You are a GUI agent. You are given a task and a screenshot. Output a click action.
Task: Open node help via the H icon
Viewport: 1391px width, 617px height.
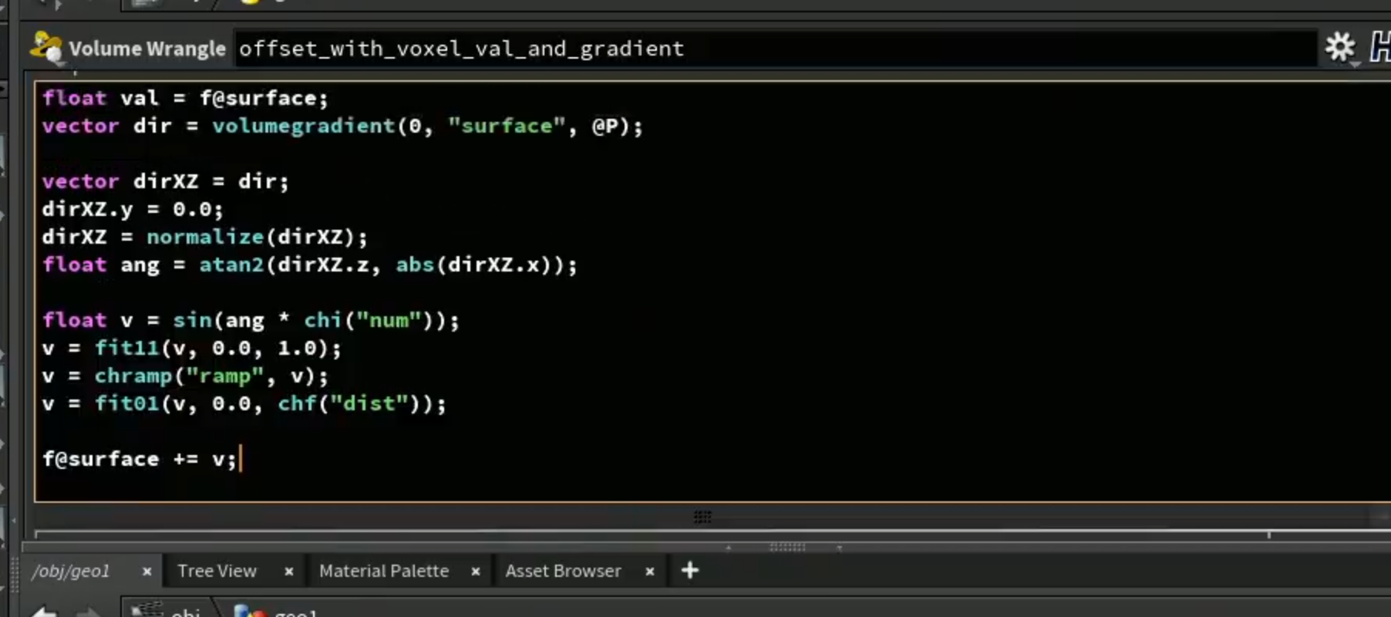[x=1380, y=48]
